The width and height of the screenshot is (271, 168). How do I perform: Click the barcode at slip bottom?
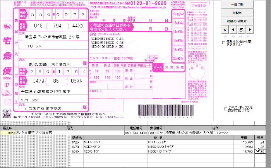tap(166, 110)
